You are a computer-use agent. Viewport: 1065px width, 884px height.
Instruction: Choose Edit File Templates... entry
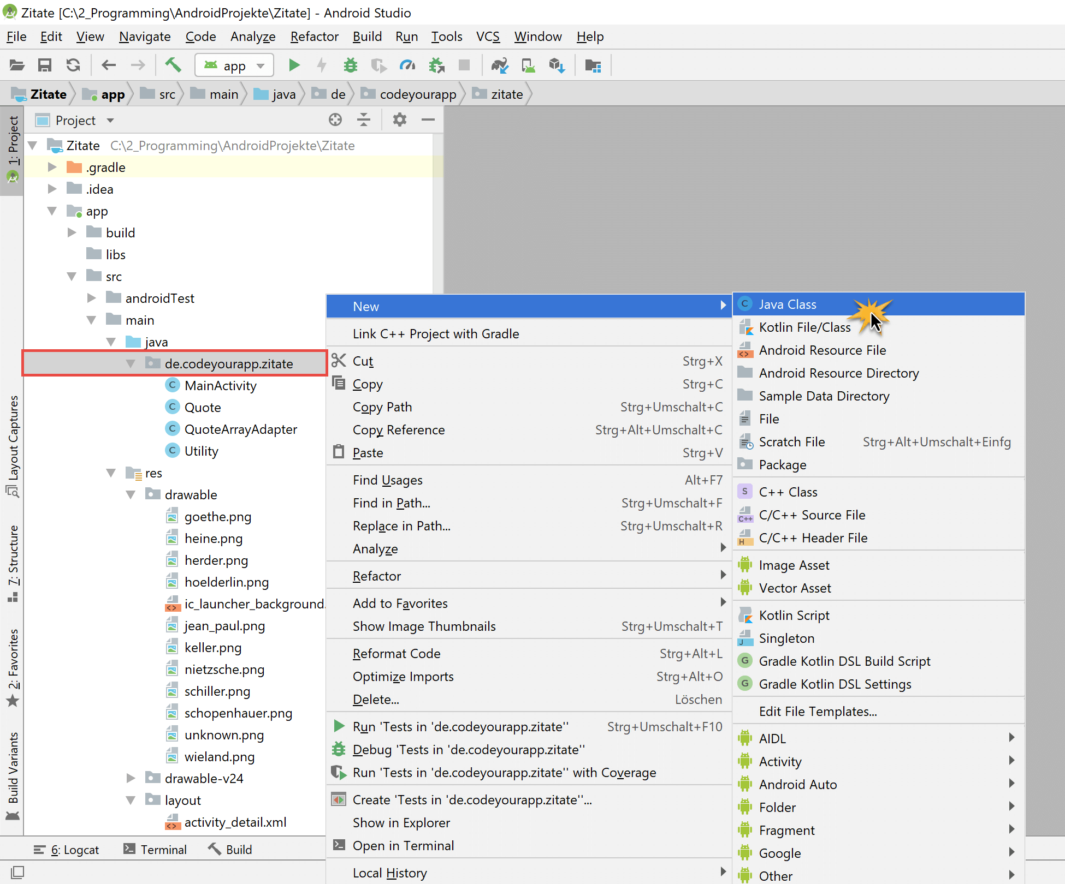[x=878, y=711]
